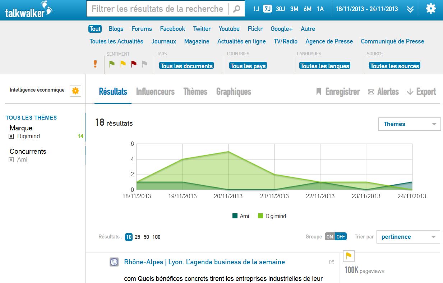The height and width of the screenshot is (283, 443).
Task: Select Toutes les Actualités
Action: (116, 41)
